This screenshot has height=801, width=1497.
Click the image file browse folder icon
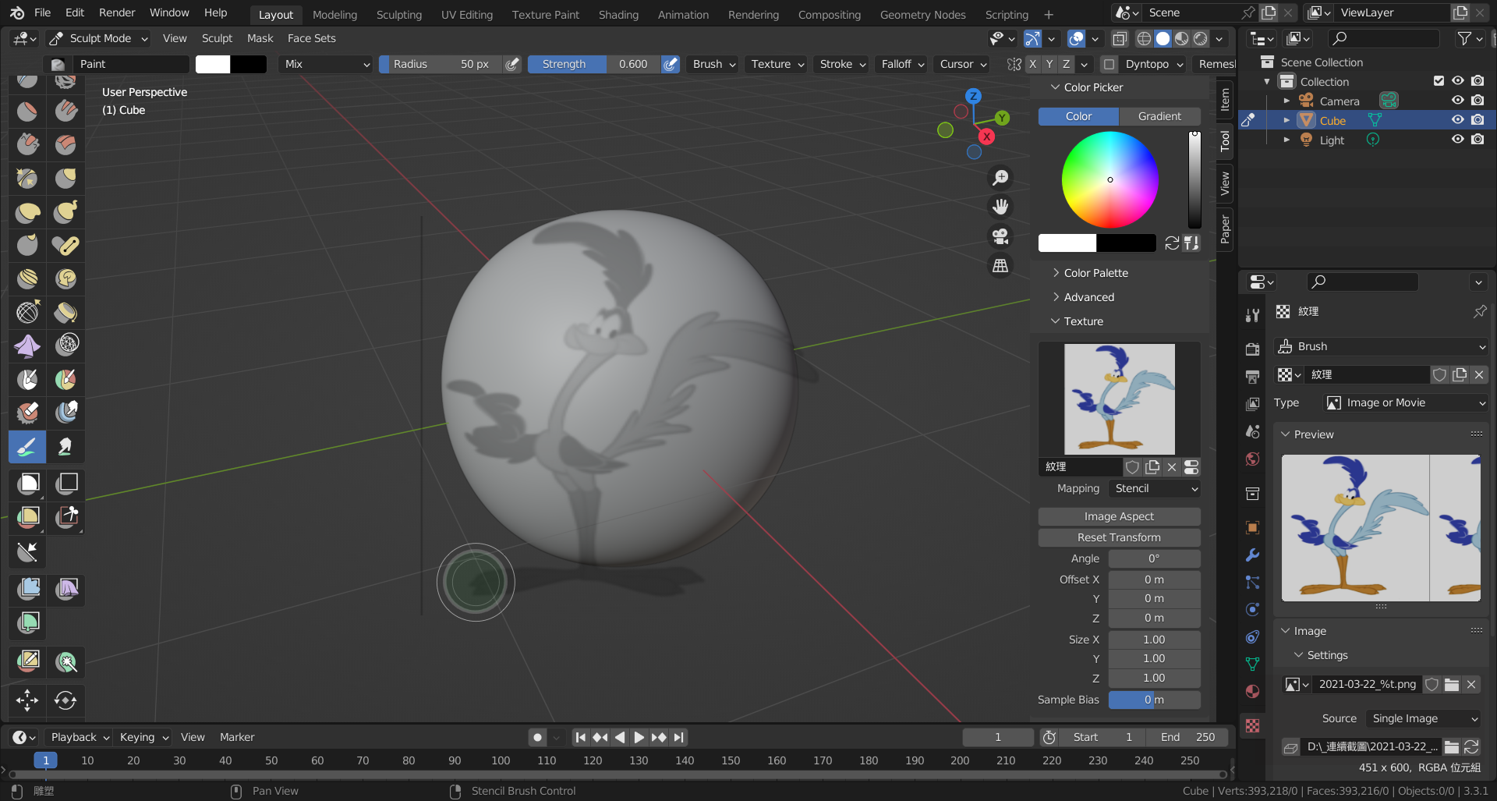[1452, 746]
